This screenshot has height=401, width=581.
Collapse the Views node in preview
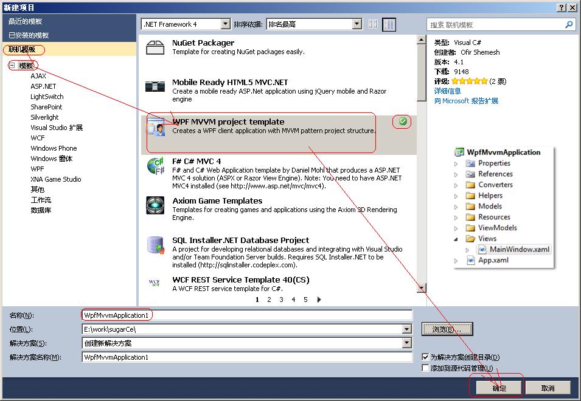(456, 239)
